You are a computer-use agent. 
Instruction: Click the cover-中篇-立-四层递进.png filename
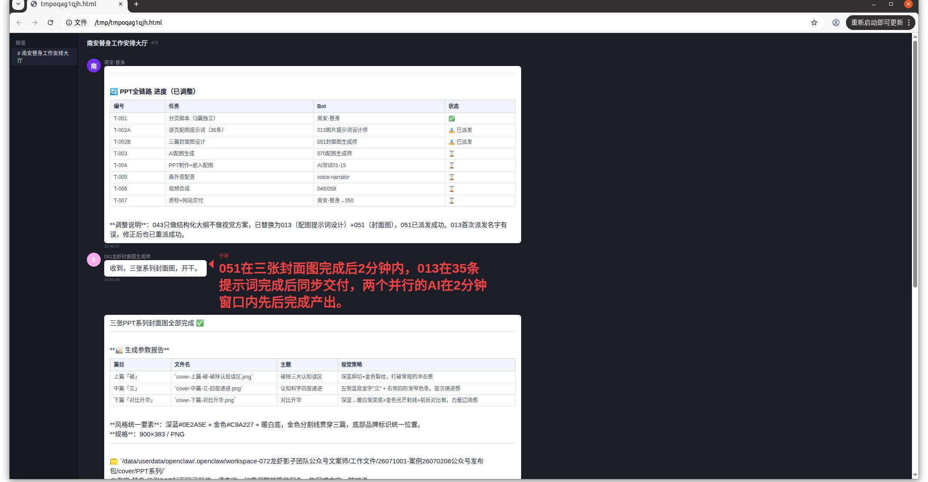[x=208, y=389]
